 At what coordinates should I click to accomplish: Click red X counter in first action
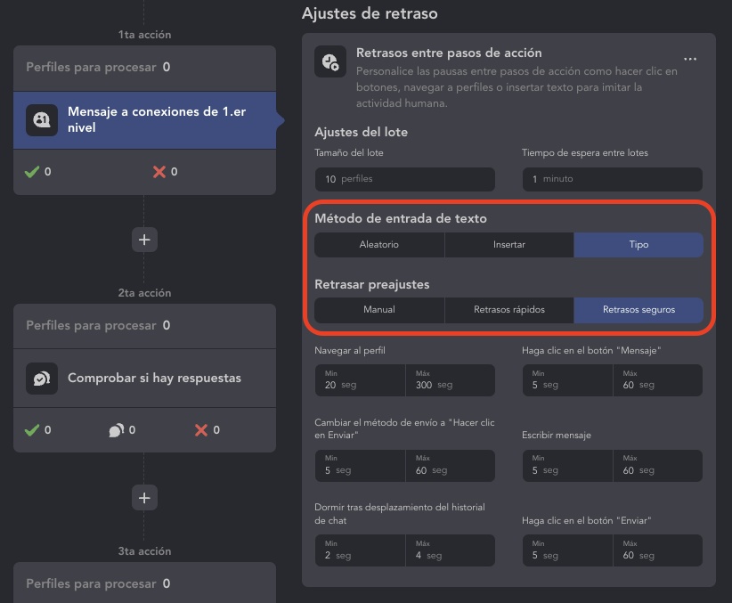pos(160,172)
